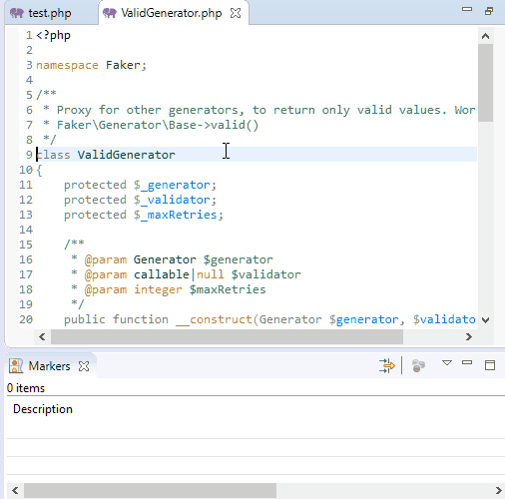Screen dimensions: 505x499
Task: Click the Markers horizontal scrollbar thumb
Action: (150, 490)
